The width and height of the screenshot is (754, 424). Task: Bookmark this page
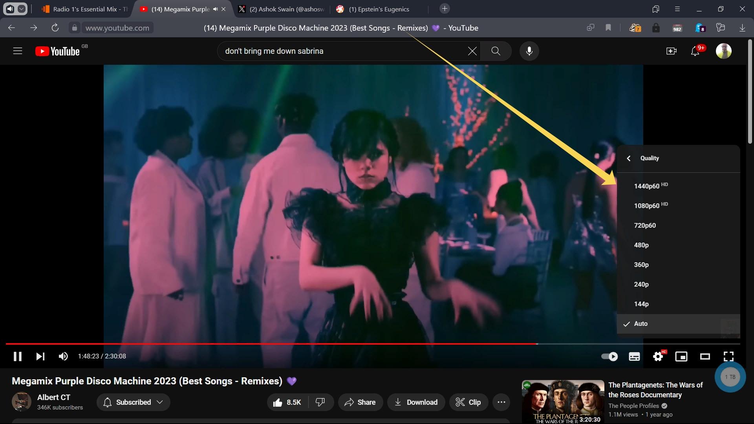tap(608, 27)
